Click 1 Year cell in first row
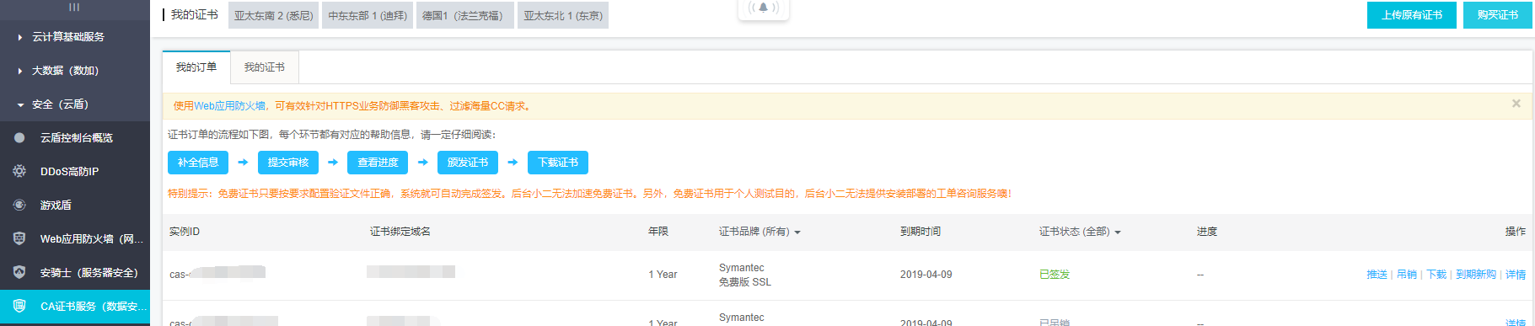Screen dimensions: 1535x326 coord(663,275)
